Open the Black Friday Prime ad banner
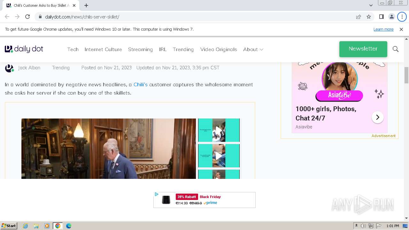The height and width of the screenshot is (230, 409). tap(204, 200)
